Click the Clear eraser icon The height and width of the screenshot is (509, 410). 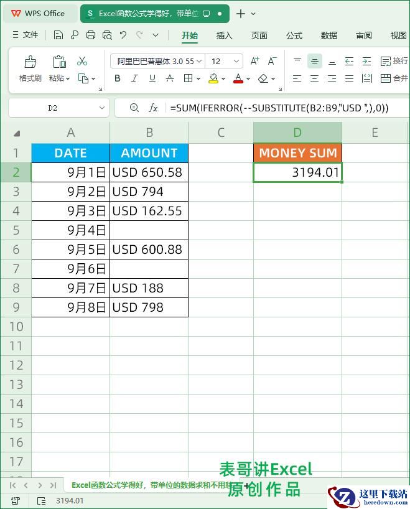point(263,78)
